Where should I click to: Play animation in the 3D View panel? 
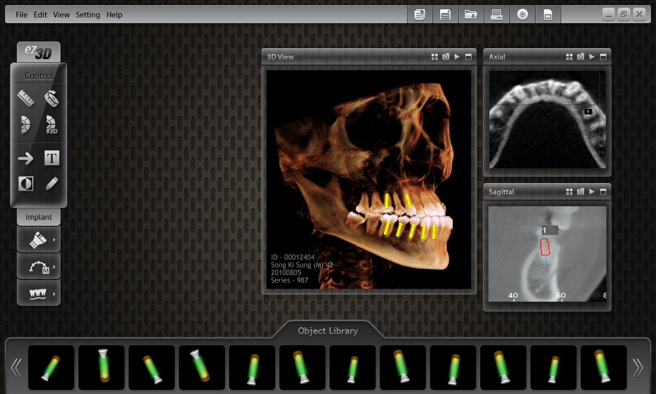[457, 57]
